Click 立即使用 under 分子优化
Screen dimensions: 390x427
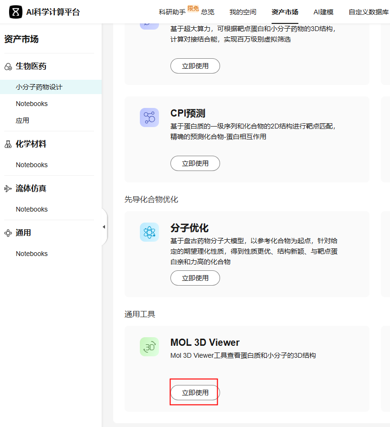[x=195, y=278]
